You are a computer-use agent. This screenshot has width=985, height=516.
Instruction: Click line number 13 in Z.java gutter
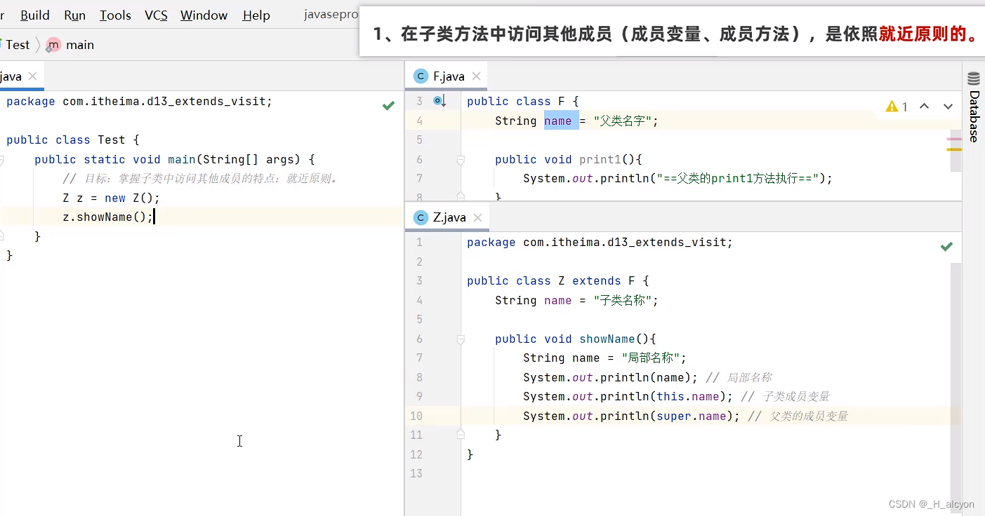tap(416, 473)
